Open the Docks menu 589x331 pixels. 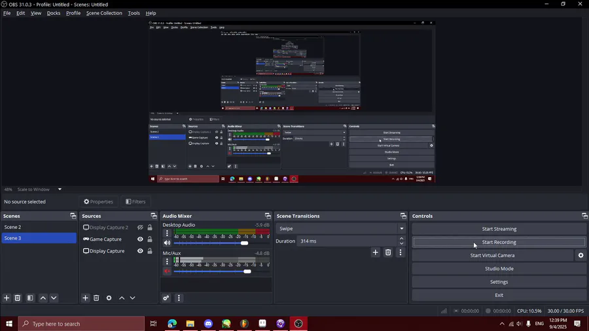tap(54, 13)
